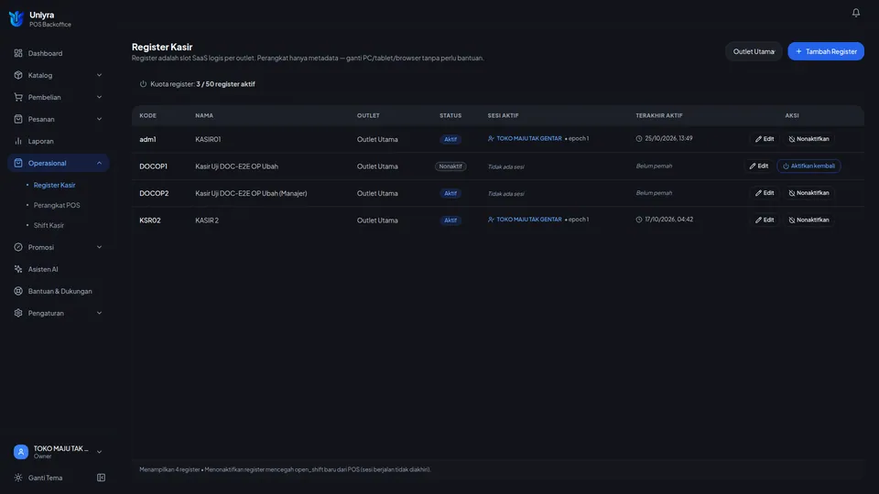Click the Aktif status badge of adm1
The width and height of the screenshot is (879, 494).
point(450,139)
